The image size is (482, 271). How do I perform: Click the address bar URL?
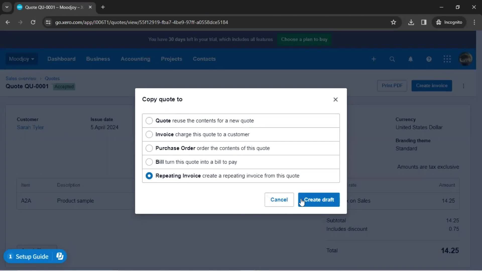click(142, 22)
